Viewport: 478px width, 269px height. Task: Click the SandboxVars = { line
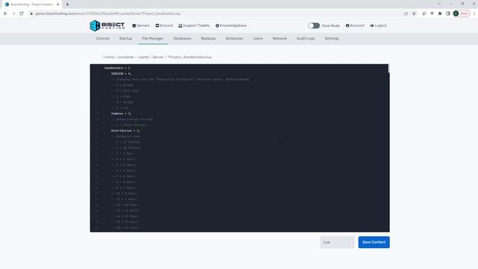(117, 68)
